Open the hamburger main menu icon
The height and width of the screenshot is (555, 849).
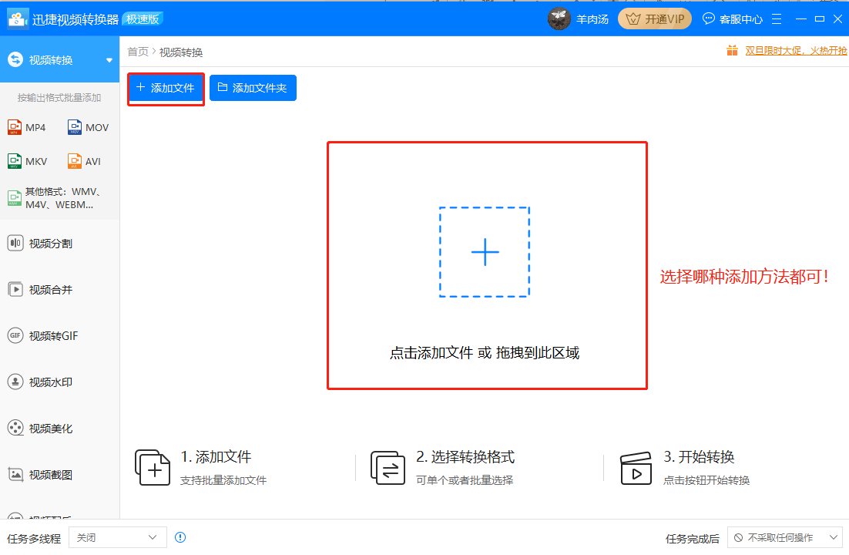(x=777, y=19)
